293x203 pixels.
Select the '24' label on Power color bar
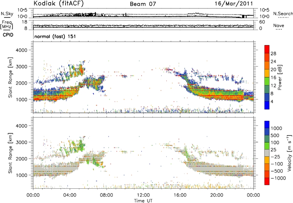[273, 62]
